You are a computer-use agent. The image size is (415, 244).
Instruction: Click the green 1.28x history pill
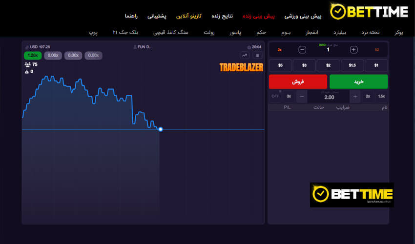tap(33, 55)
